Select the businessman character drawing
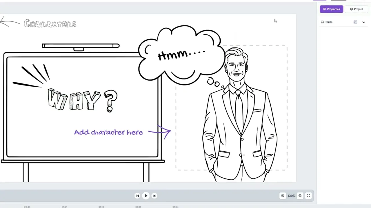Image resolution: width=371 pixels, height=208 pixels. [x=240, y=115]
